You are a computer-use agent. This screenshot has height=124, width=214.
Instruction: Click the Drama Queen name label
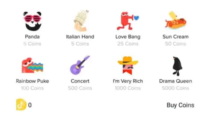point(175,81)
